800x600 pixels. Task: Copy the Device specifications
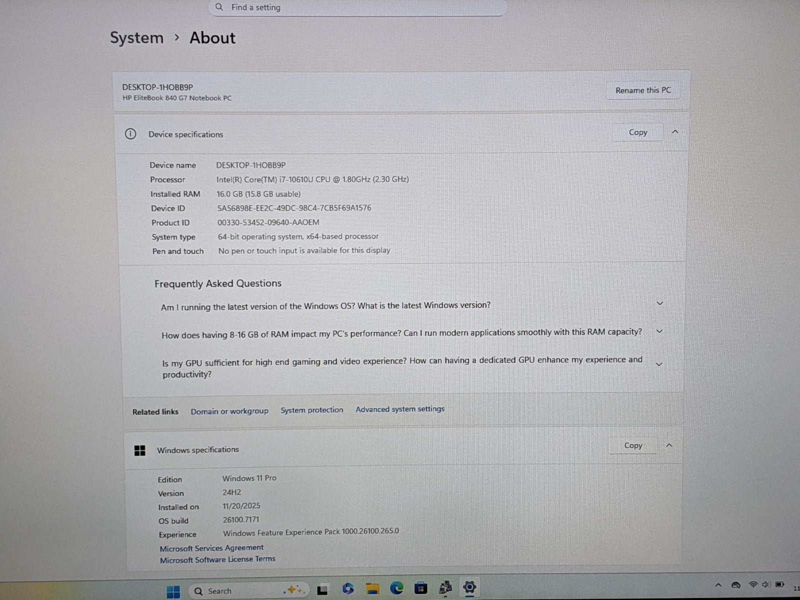[x=637, y=132]
